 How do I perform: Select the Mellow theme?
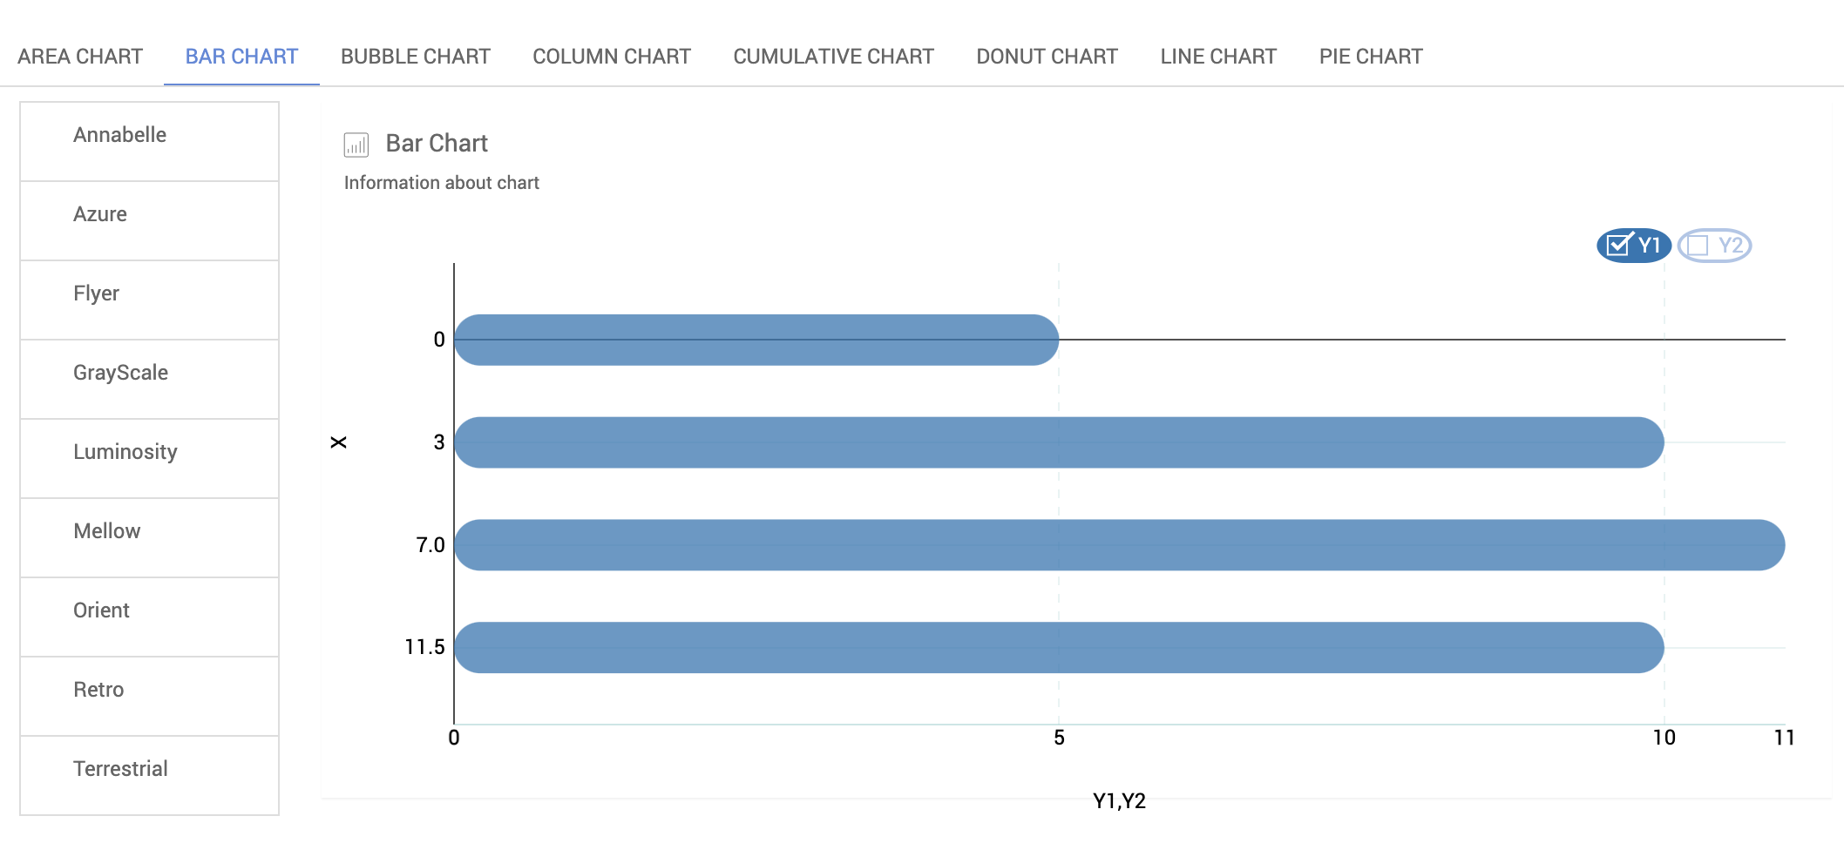click(x=149, y=532)
